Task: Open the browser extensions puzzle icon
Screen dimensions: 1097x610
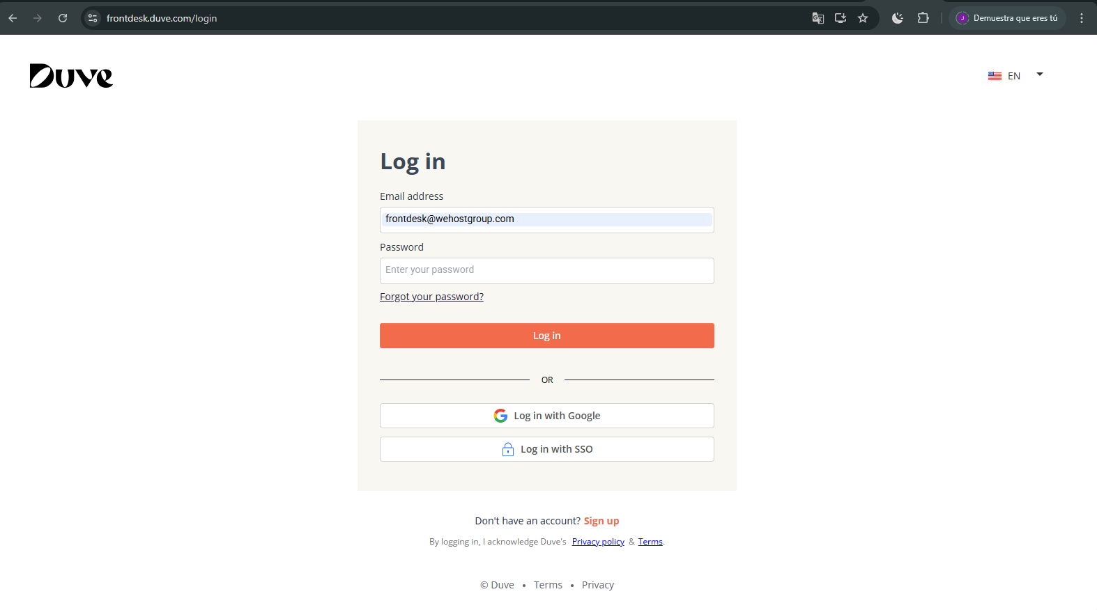Action: [x=923, y=18]
